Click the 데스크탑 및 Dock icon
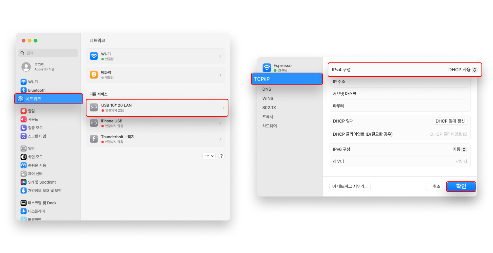493x253 pixels. (23, 203)
